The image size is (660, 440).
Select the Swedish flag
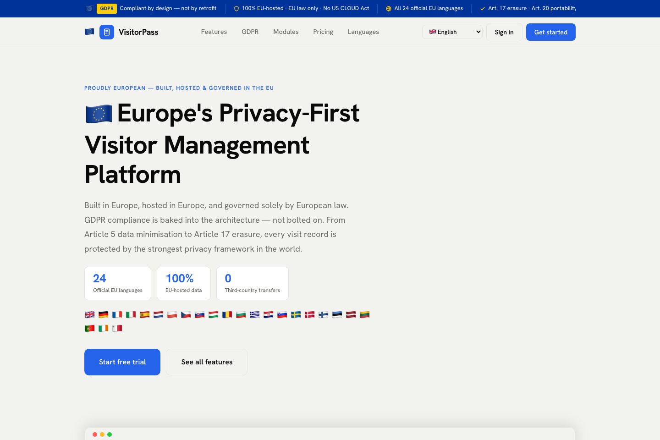[296, 314]
